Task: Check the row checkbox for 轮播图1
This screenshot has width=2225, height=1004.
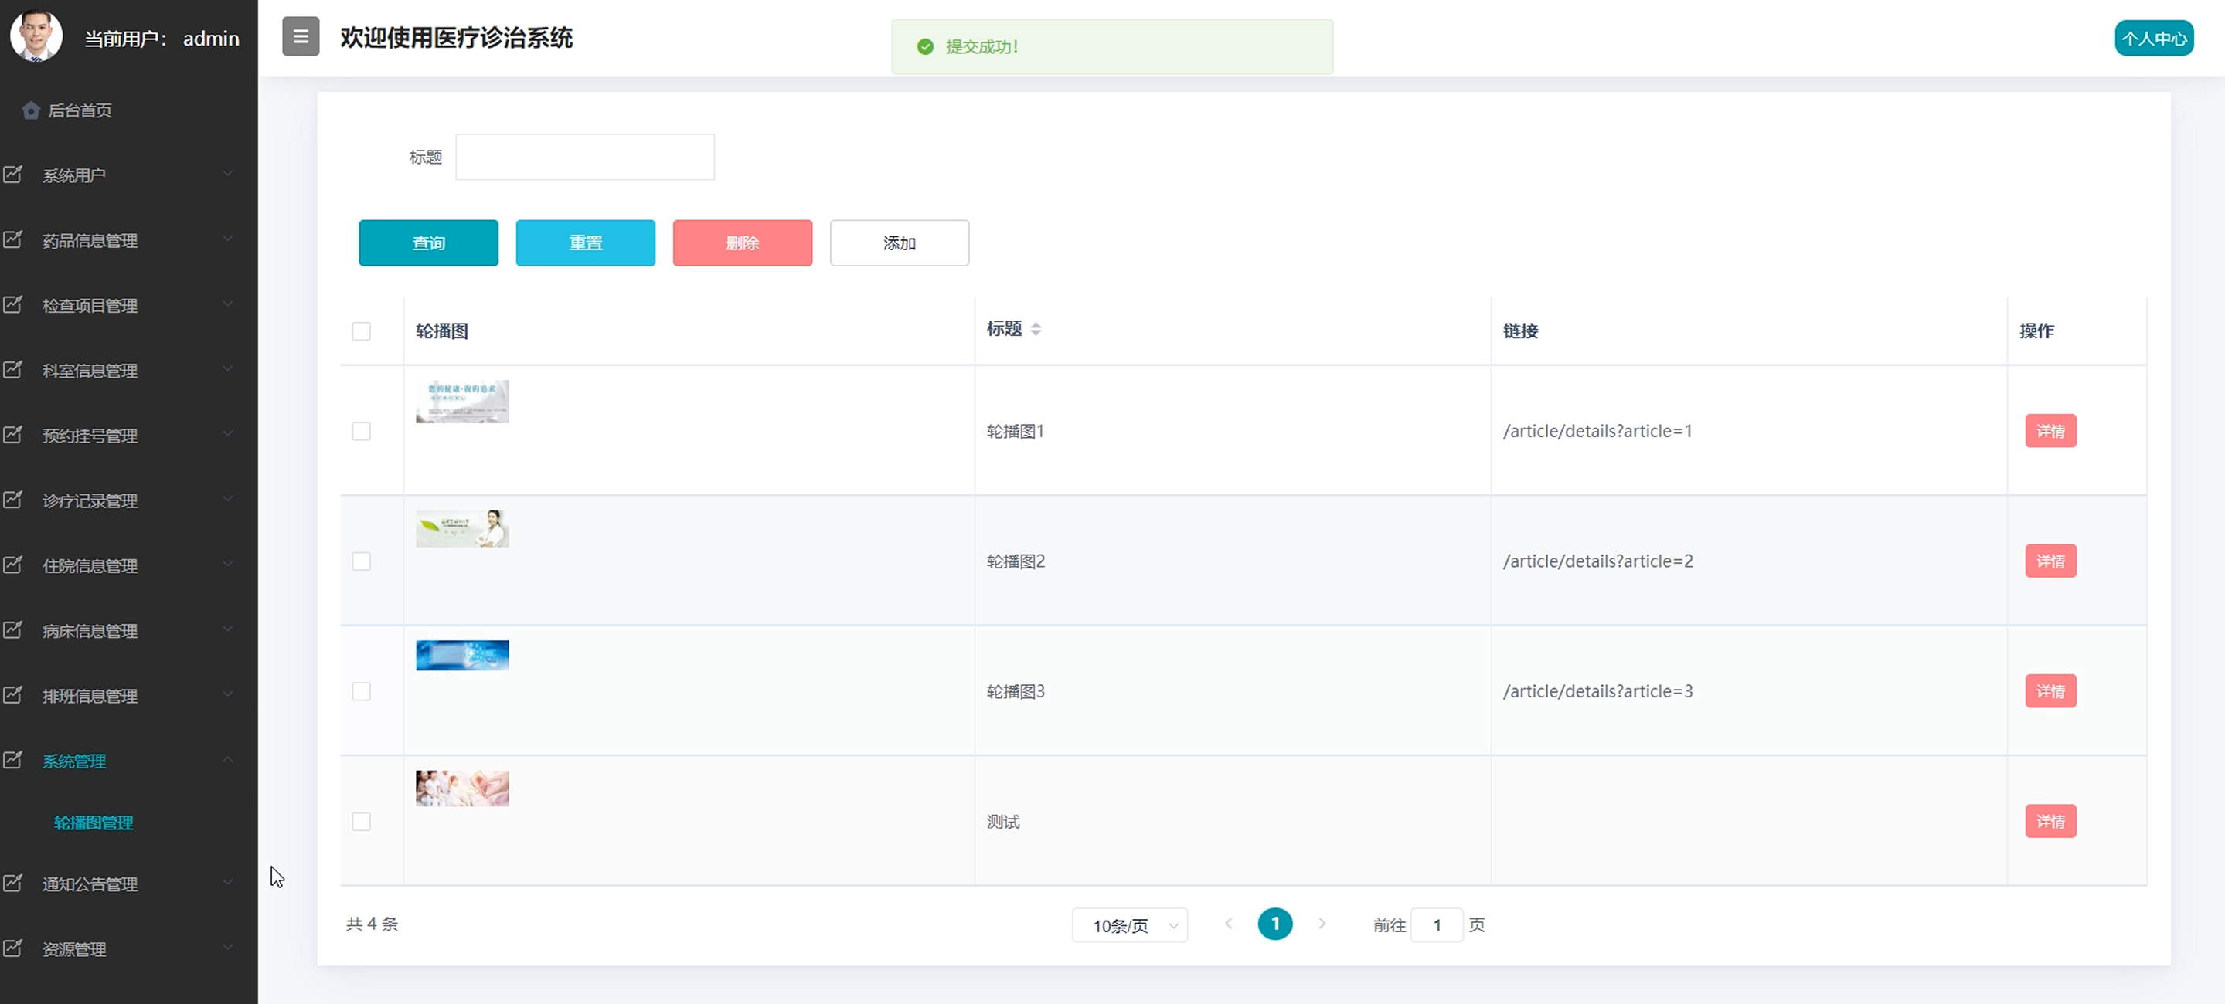Action: [x=361, y=432]
